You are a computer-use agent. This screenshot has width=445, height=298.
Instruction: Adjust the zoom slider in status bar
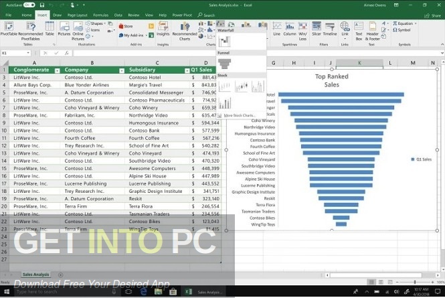415,282
